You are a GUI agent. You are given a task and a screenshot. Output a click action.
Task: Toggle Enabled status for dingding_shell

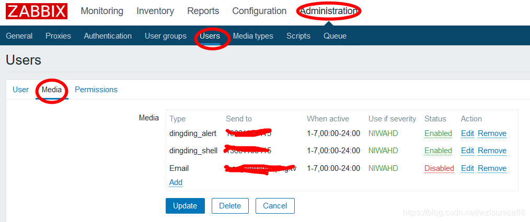point(438,151)
